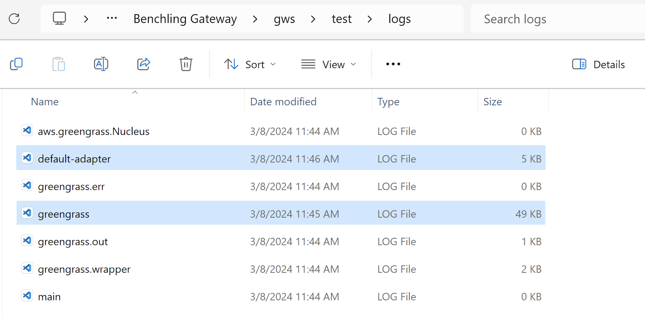This screenshot has height=318, width=645.
Task: Expand the hidden breadcrumb path ellipsis
Action: [x=112, y=19]
